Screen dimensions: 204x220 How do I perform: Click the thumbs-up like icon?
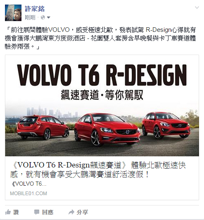click(8, 212)
